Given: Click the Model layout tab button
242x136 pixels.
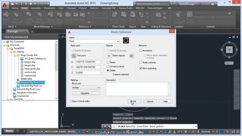Looking at the screenshot, I should [x=9, y=131].
